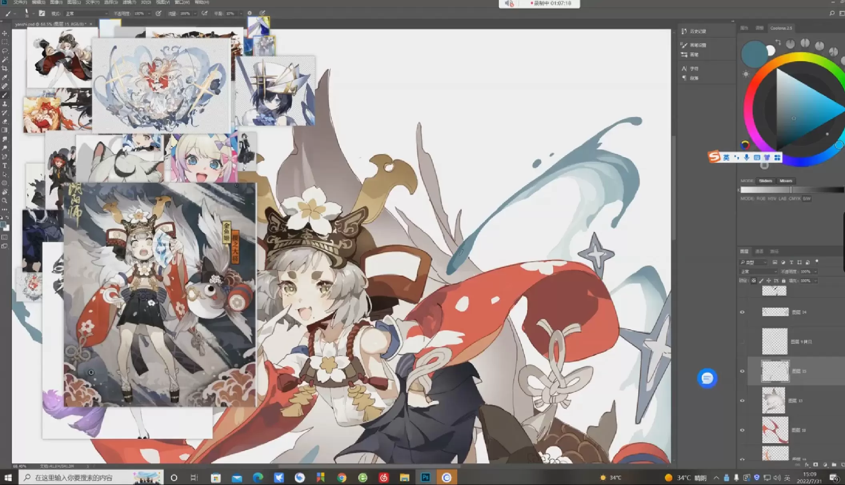
Task: Open the 画笔设置 brush settings panel
Action: point(693,45)
